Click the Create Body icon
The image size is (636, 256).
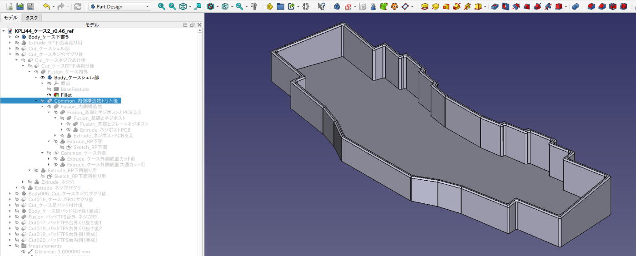pyautogui.click(x=337, y=6)
